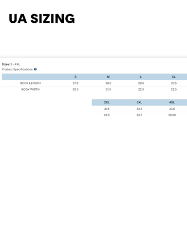Click the Product Specifications help icon
187x233 pixels.
pos(35,69)
